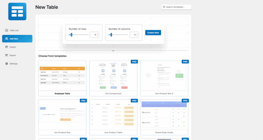The height and width of the screenshot is (140, 263).
Task: Click the blue table plugin logo
Action: pos(17,11)
